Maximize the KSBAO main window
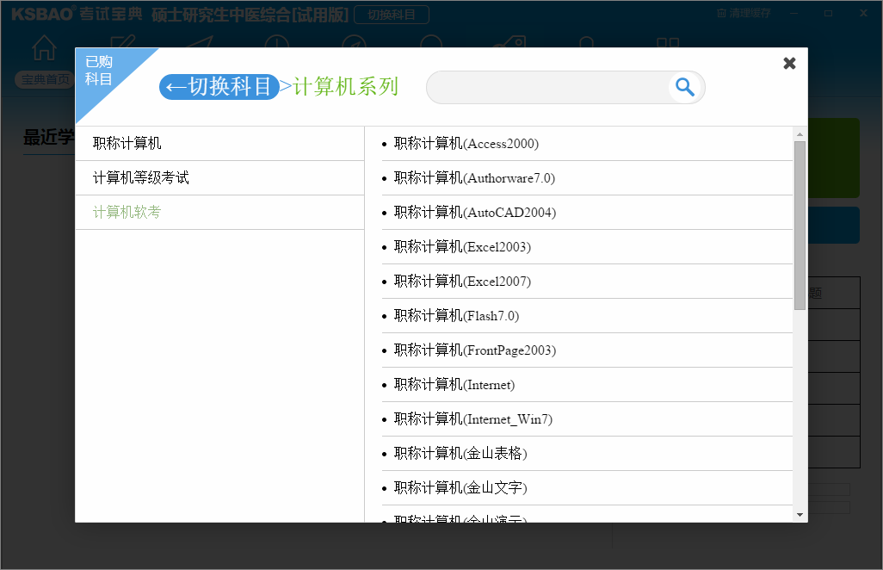The height and width of the screenshot is (570, 883). pyautogui.click(x=828, y=13)
